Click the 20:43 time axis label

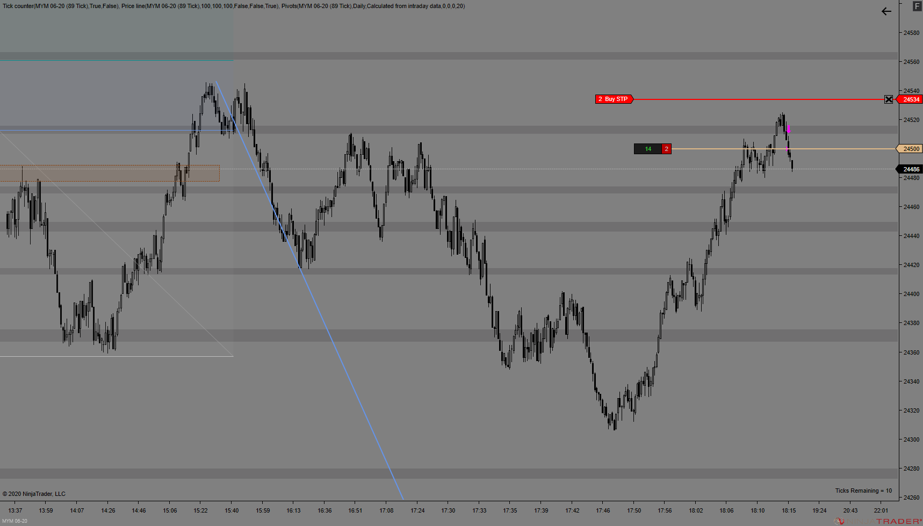coord(850,510)
